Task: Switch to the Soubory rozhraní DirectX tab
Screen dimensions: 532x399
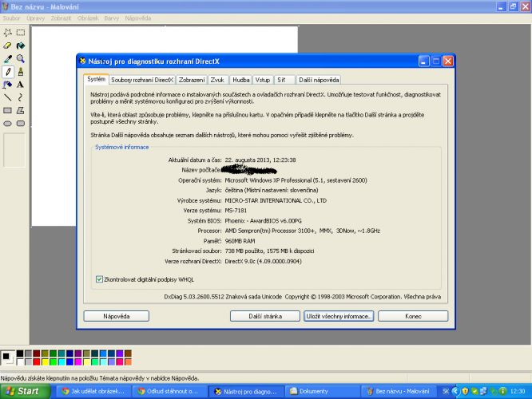Action: 142,80
